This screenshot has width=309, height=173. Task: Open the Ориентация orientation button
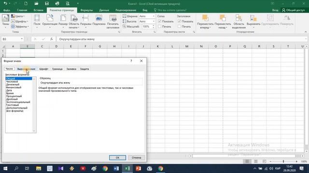pyautogui.click(x=50, y=21)
